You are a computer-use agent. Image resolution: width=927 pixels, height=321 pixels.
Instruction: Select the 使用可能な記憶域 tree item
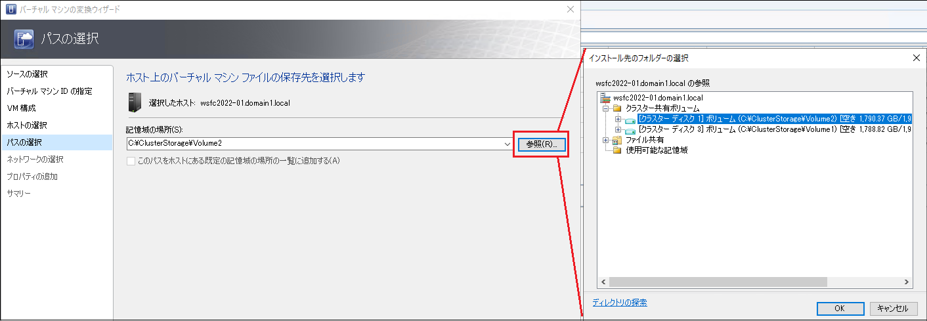tap(657, 150)
